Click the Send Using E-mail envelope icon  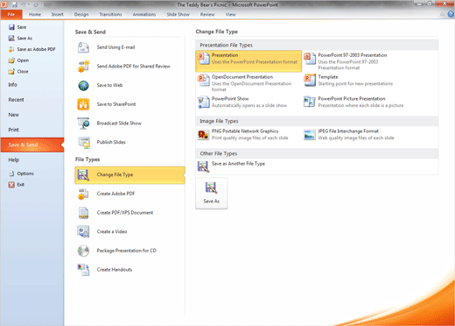[x=83, y=47]
